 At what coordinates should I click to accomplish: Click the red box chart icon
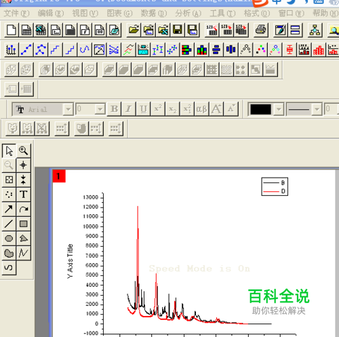click(290, 49)
